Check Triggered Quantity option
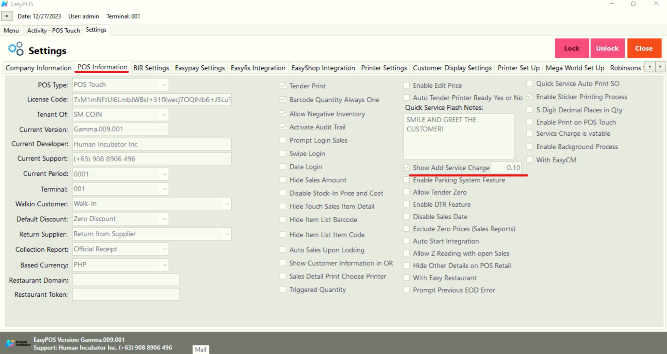Screen dimensions: 667x354 coord(283,289)
